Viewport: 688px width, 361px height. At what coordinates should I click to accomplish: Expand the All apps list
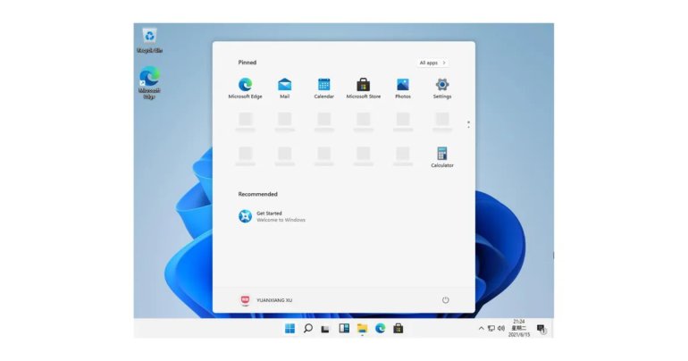432,63
